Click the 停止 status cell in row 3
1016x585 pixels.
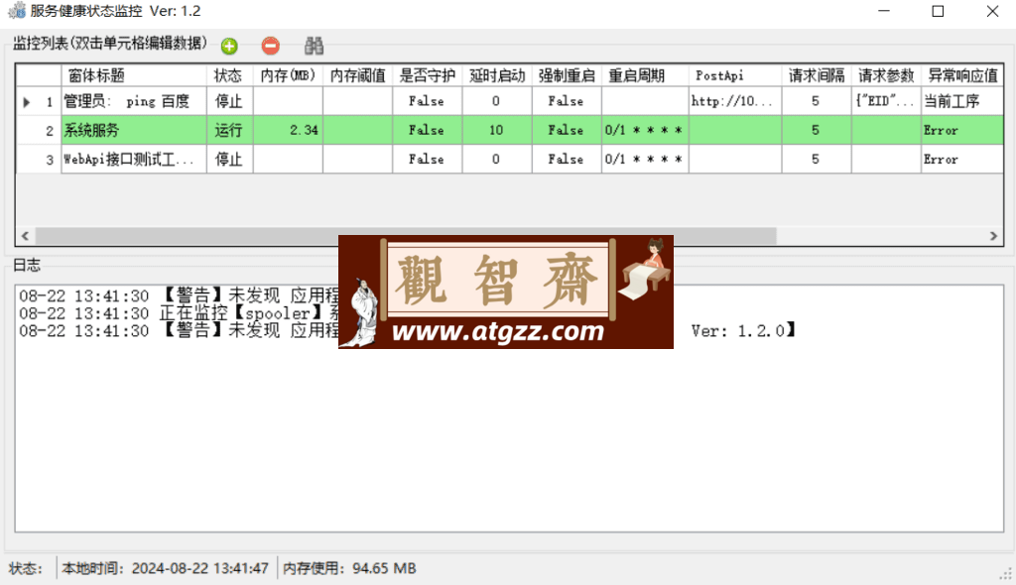pyautogui.click(x=230, y=160)
